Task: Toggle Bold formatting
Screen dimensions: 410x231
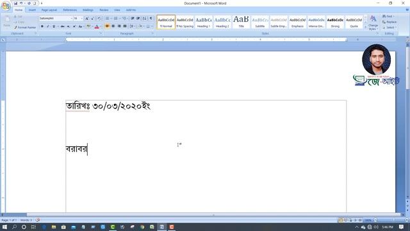Action: click(x=42, y=26)
